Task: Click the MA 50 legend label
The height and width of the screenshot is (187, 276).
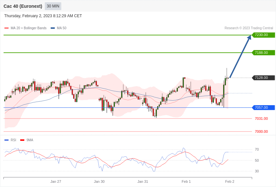Action: tap(62, 28)
